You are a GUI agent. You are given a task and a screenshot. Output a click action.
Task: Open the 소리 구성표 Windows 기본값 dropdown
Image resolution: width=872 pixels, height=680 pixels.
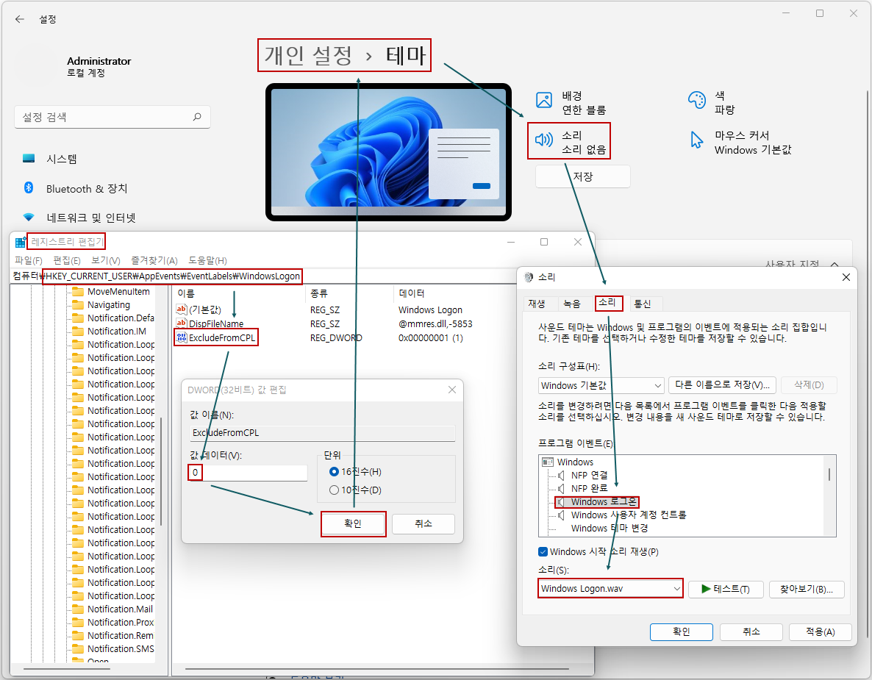click(601, 385)
